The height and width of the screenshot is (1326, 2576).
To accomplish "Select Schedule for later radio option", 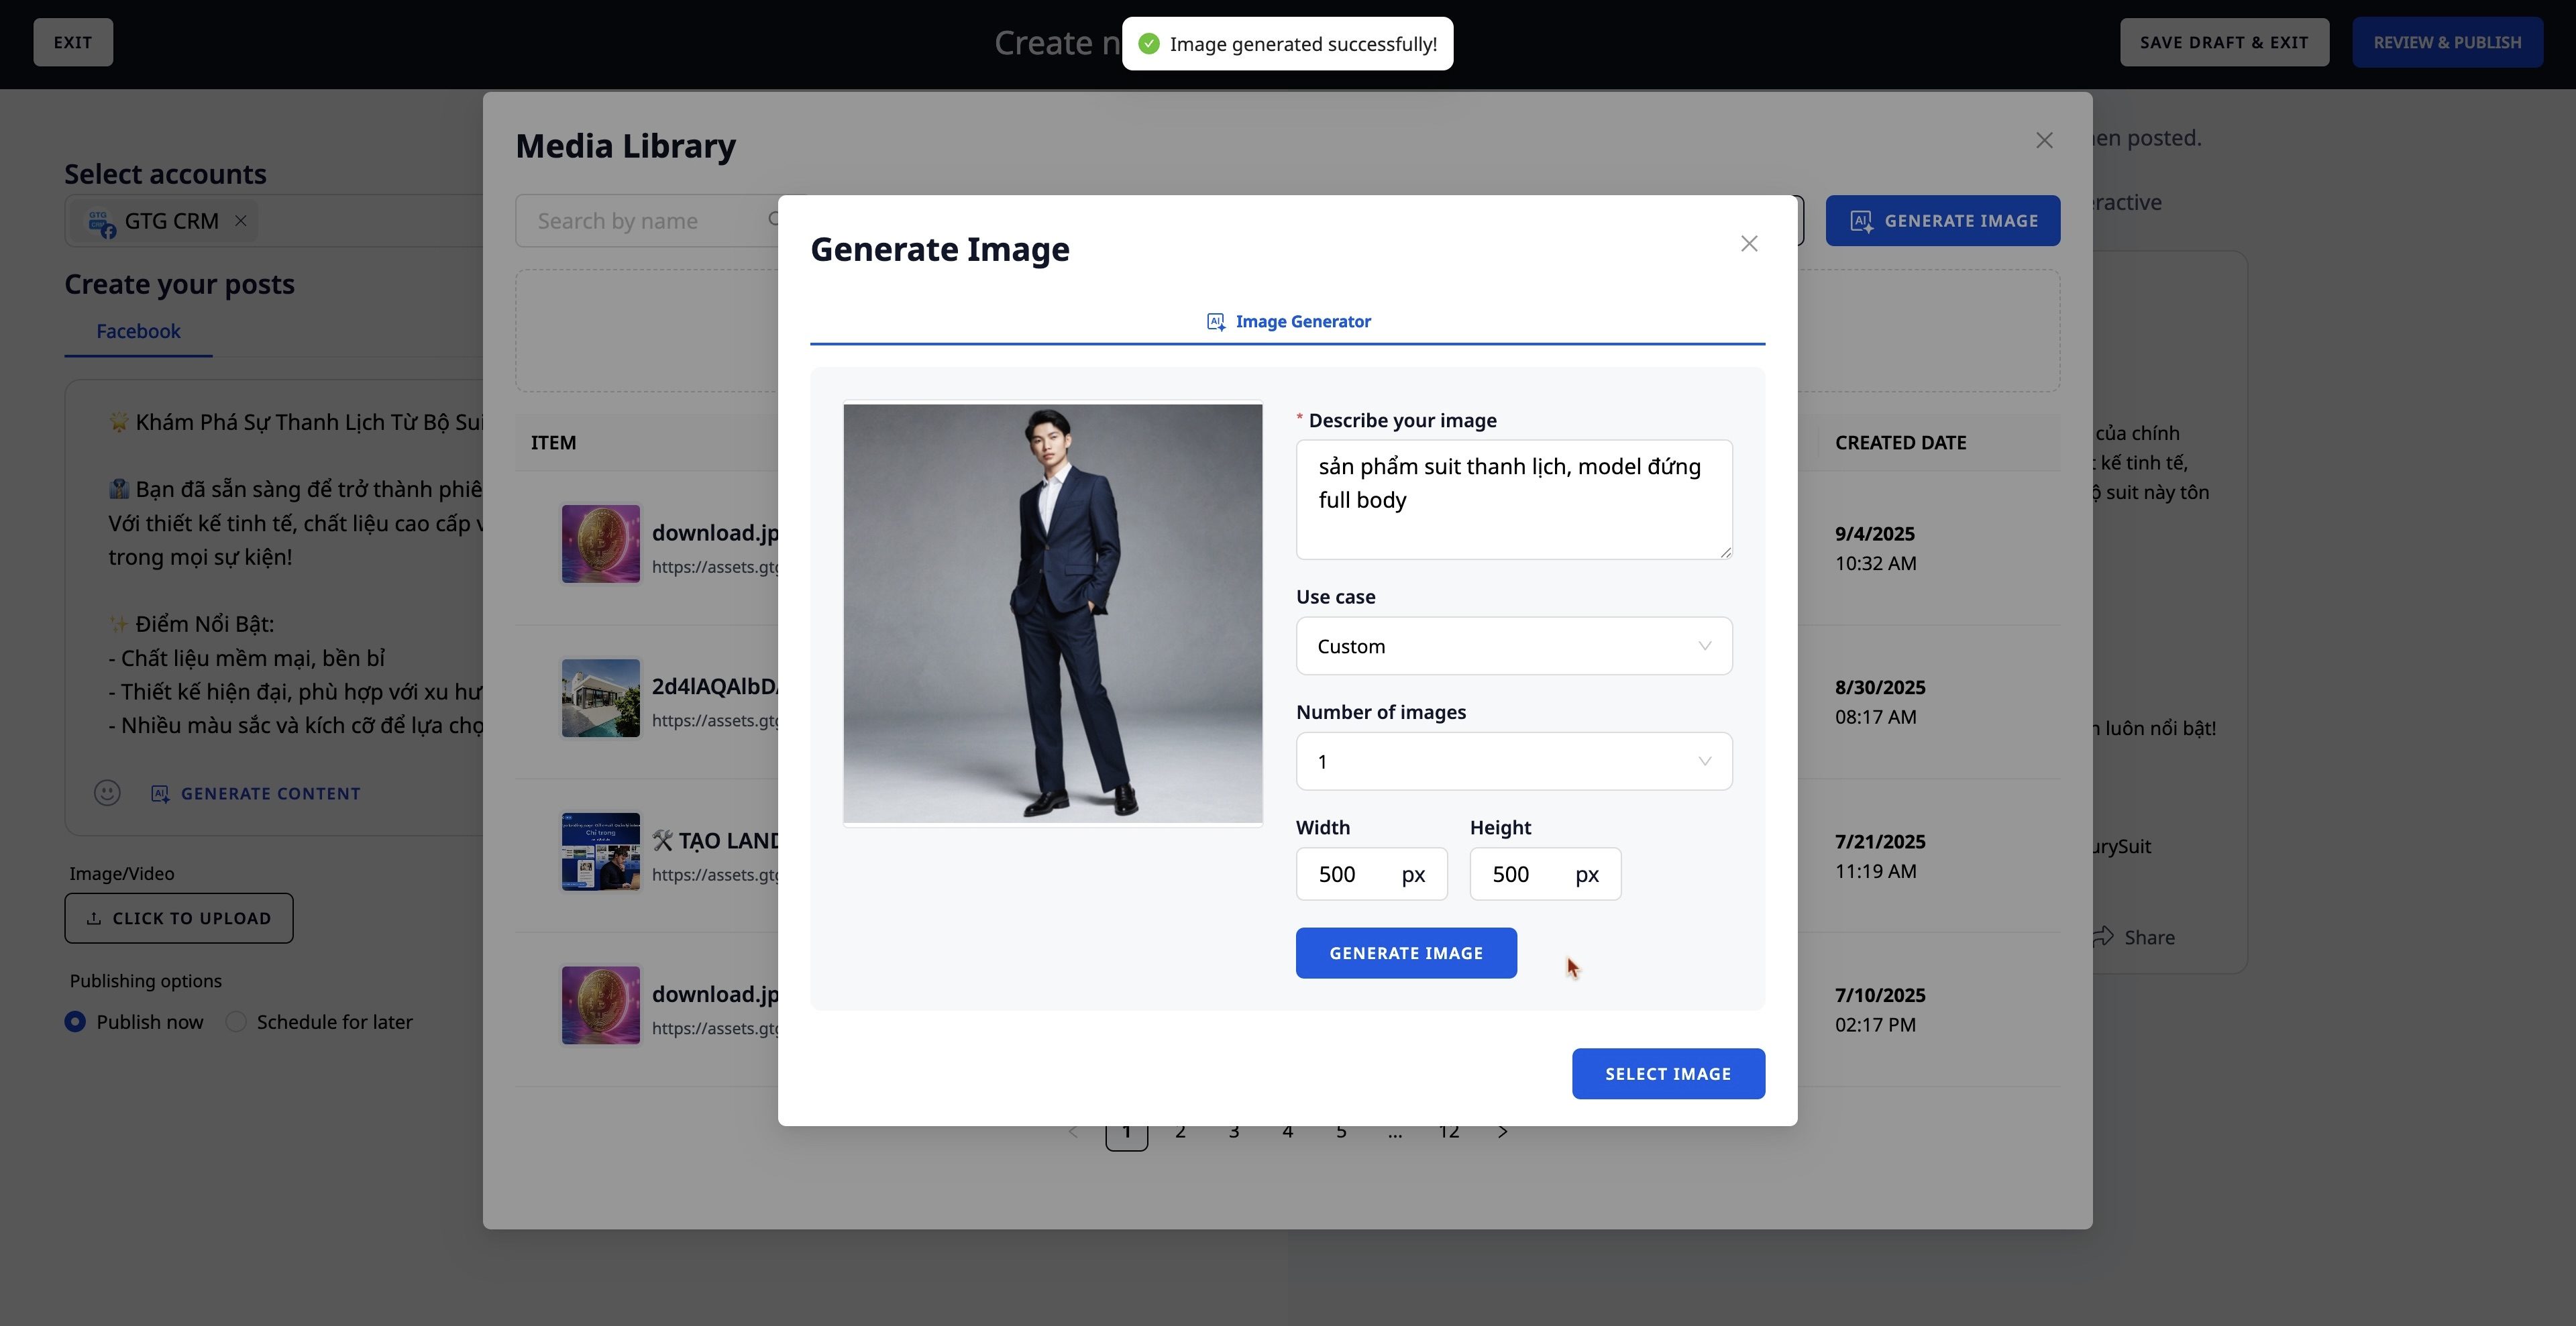I will click(236, 1022).
